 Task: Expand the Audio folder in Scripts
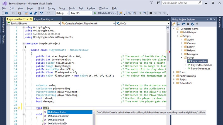coord(182,39)
